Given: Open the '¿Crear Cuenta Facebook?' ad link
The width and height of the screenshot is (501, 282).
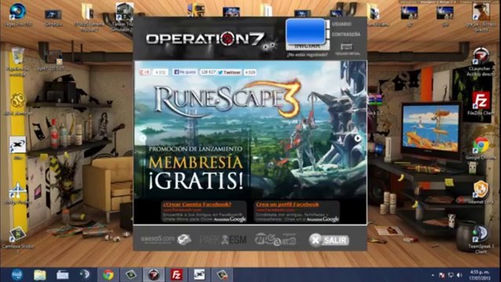Looking at the screenshot, I should coord(197,204).
